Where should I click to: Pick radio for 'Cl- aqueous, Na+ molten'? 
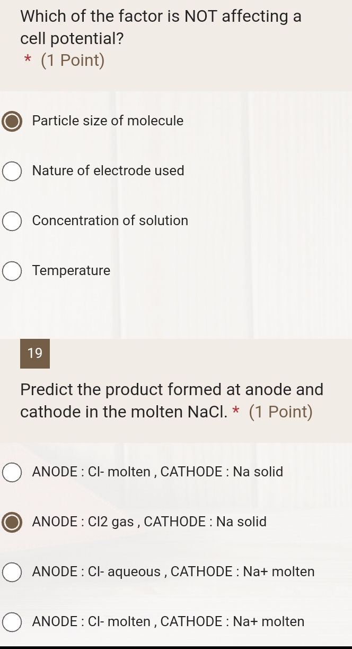coord(12,572)
